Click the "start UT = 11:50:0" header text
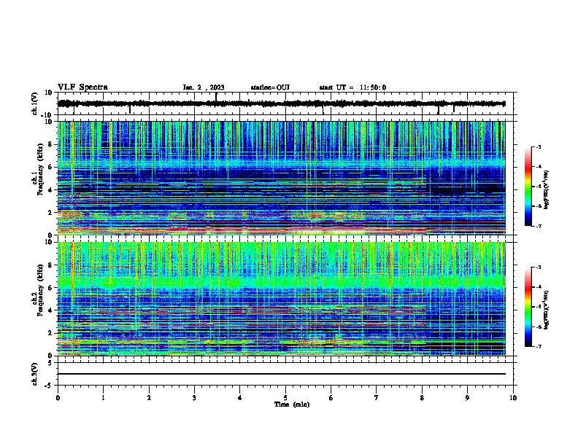This screenshot has width=578, height=446. (352, 87)
